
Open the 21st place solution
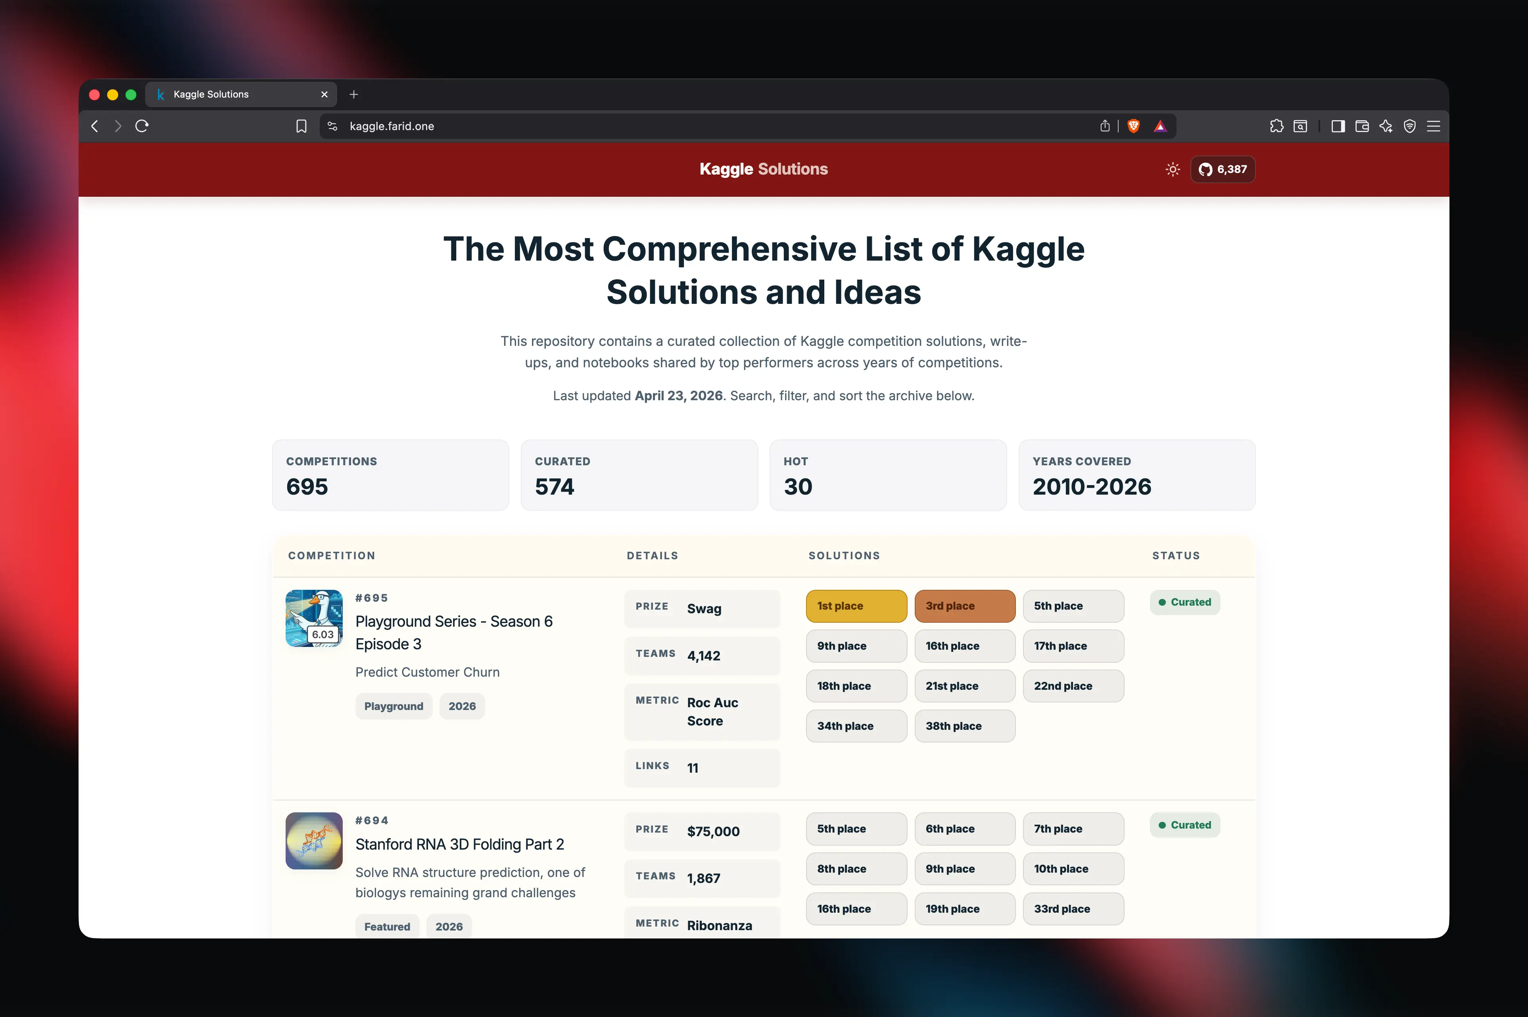tap(965, 685)
